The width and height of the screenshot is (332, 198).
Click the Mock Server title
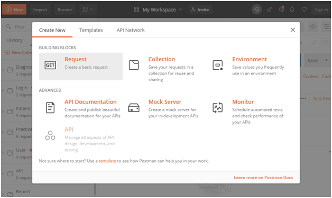click(165, 102)
